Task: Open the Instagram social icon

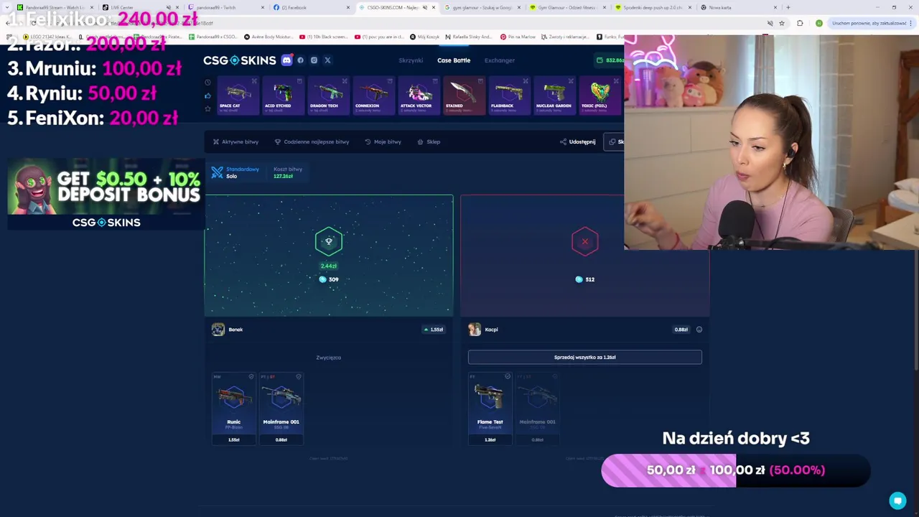Action: coord(314,60)
